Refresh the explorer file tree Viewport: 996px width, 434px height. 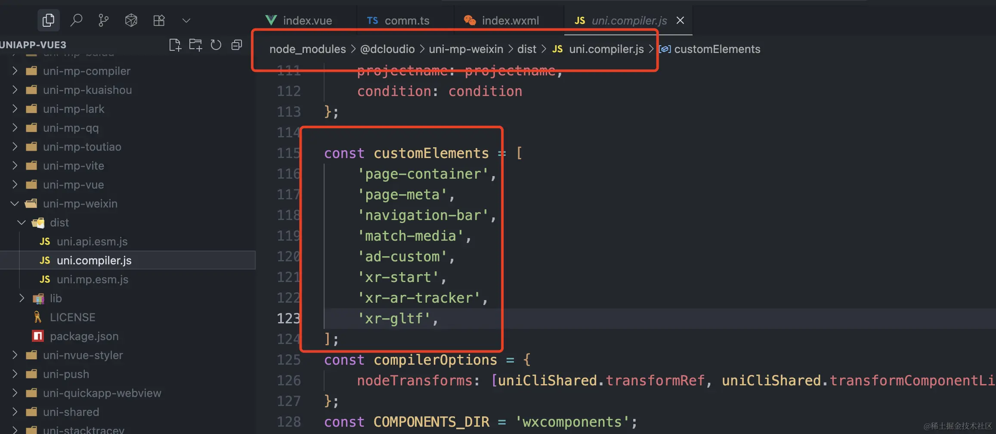click(x=216, y=45)
